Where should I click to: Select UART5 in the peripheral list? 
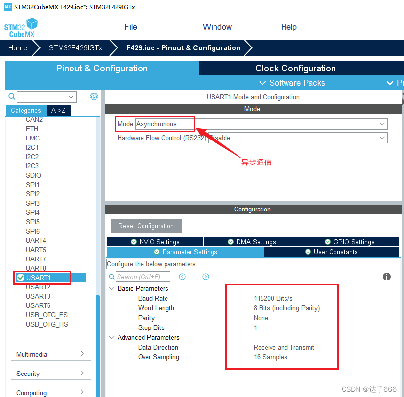36,250
